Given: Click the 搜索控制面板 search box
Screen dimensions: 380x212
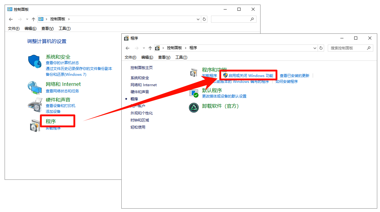Looking at the screenshot, I should coord(348,48).
